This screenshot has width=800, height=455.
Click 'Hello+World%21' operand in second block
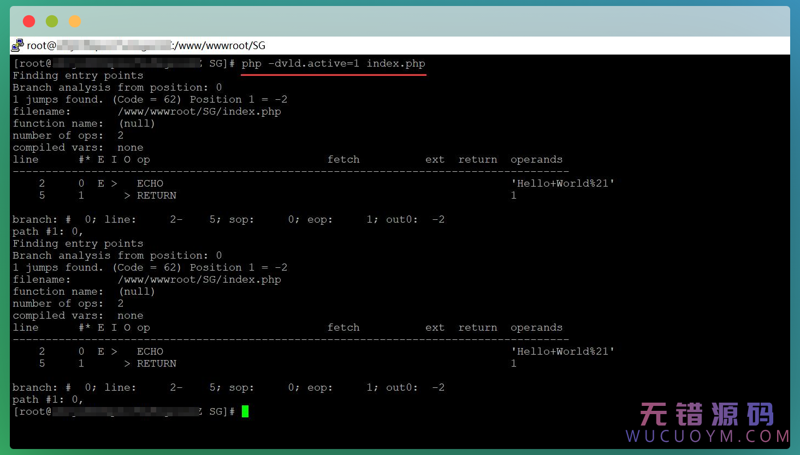(562, 351)
